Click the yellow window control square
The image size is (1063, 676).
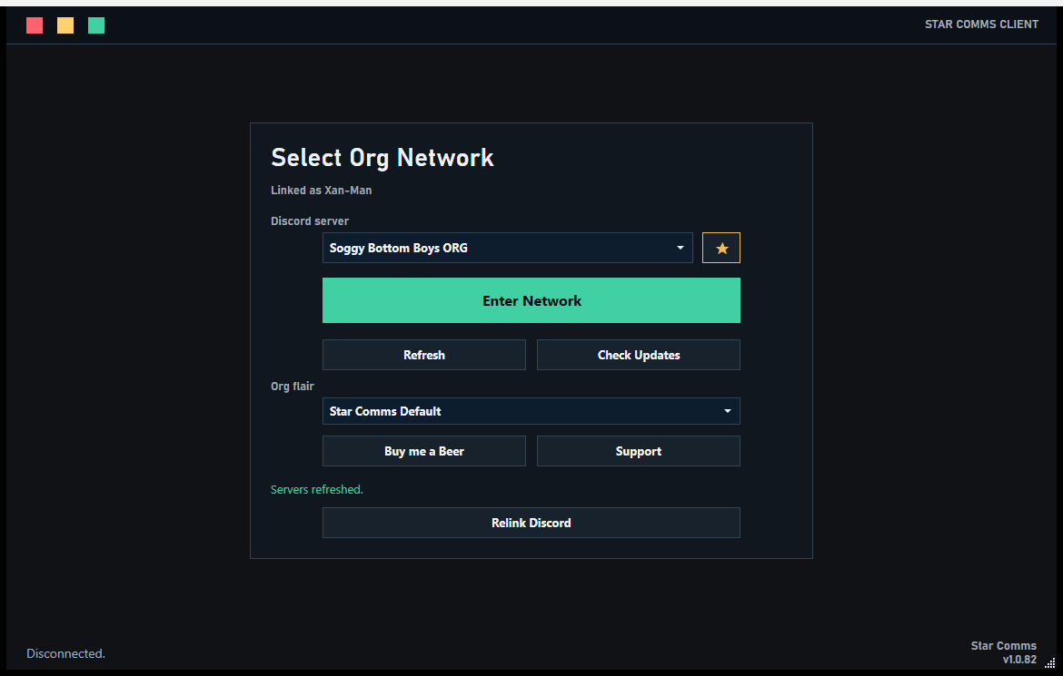click(x=65, y=25)
